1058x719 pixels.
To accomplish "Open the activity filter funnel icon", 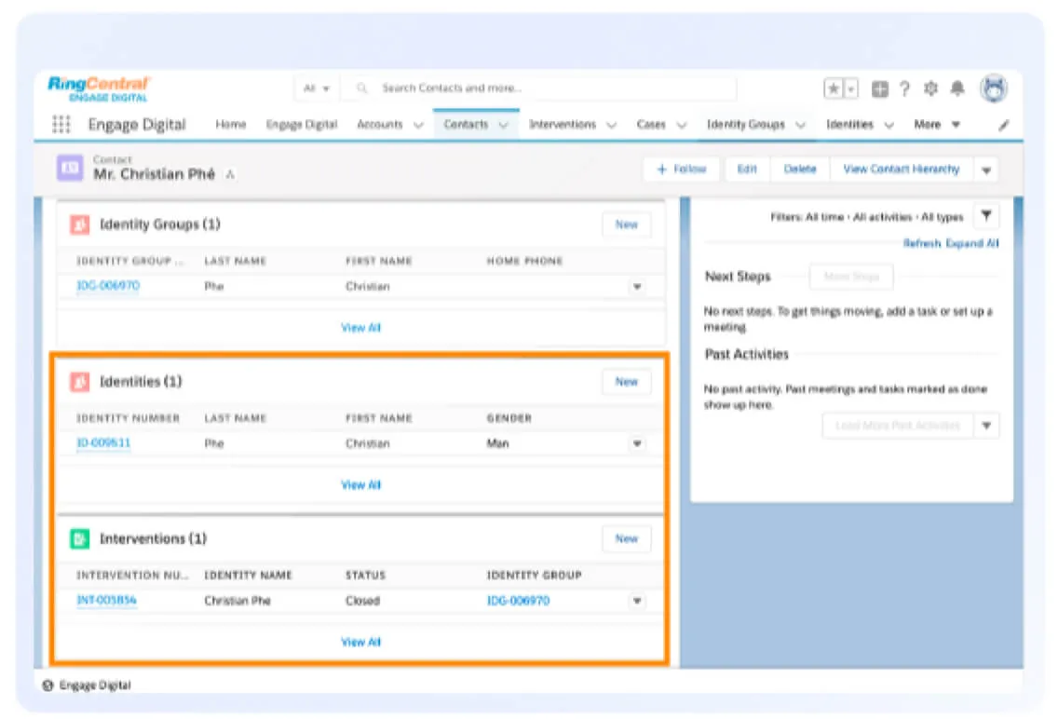I will pos(986,217).
